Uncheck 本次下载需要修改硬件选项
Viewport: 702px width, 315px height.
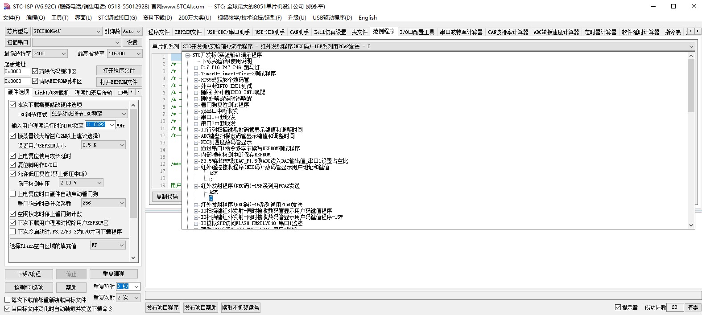coord(13,105)
